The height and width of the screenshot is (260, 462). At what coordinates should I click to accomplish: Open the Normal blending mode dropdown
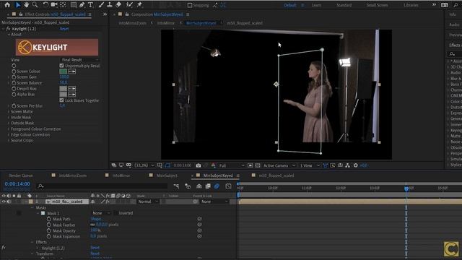[x=148, y=201]
